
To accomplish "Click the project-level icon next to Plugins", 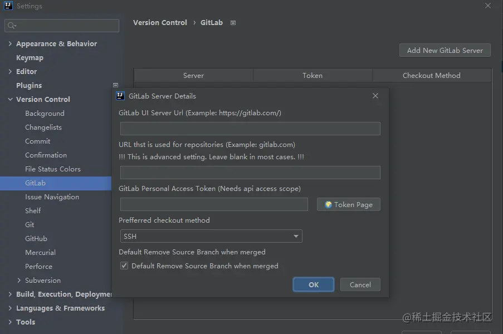I will pos(115,85).
